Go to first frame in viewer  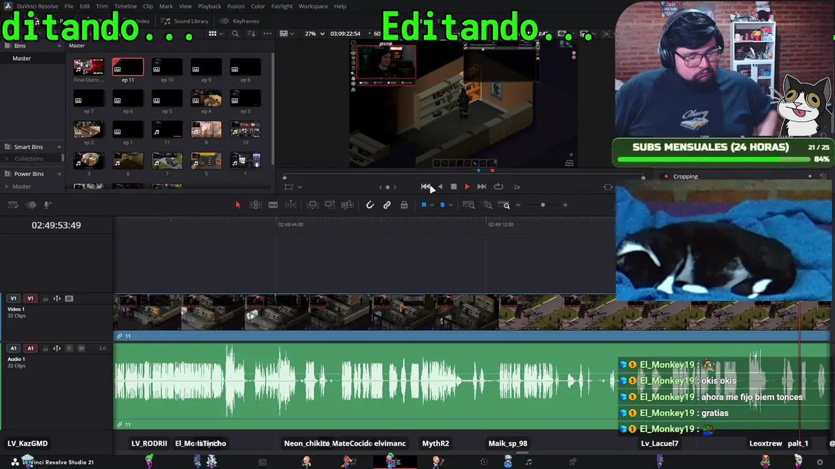coord(425,187)
